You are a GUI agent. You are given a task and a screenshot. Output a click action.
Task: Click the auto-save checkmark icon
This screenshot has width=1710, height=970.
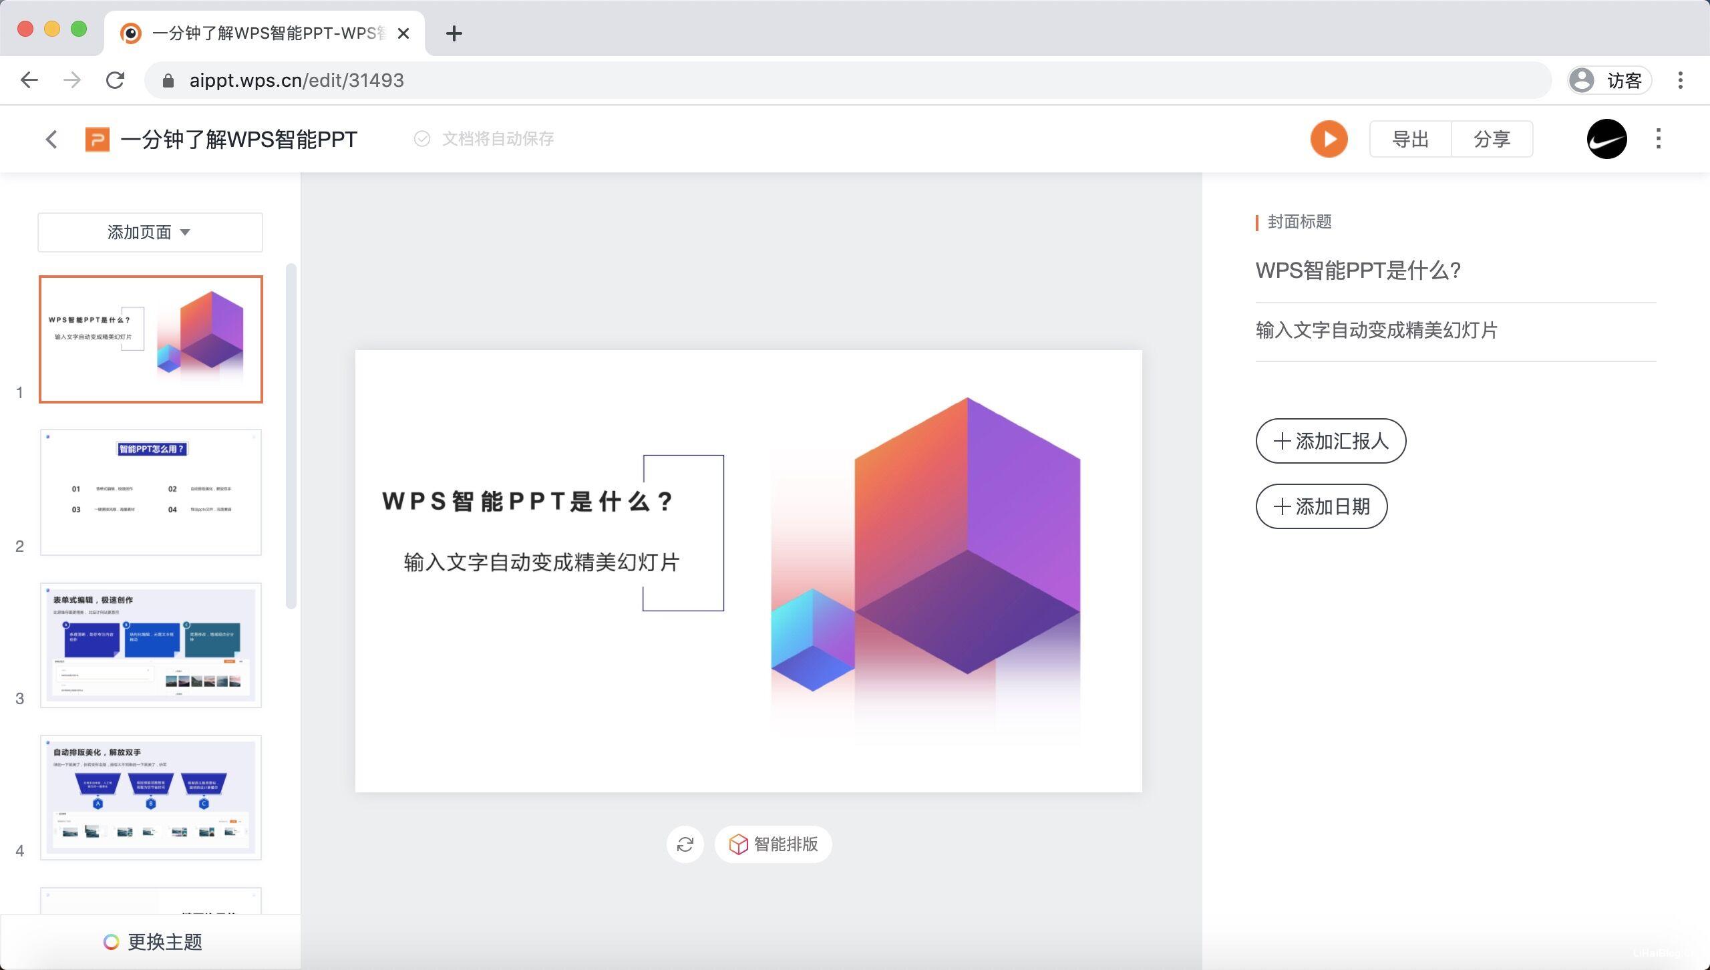pos(422,138)
